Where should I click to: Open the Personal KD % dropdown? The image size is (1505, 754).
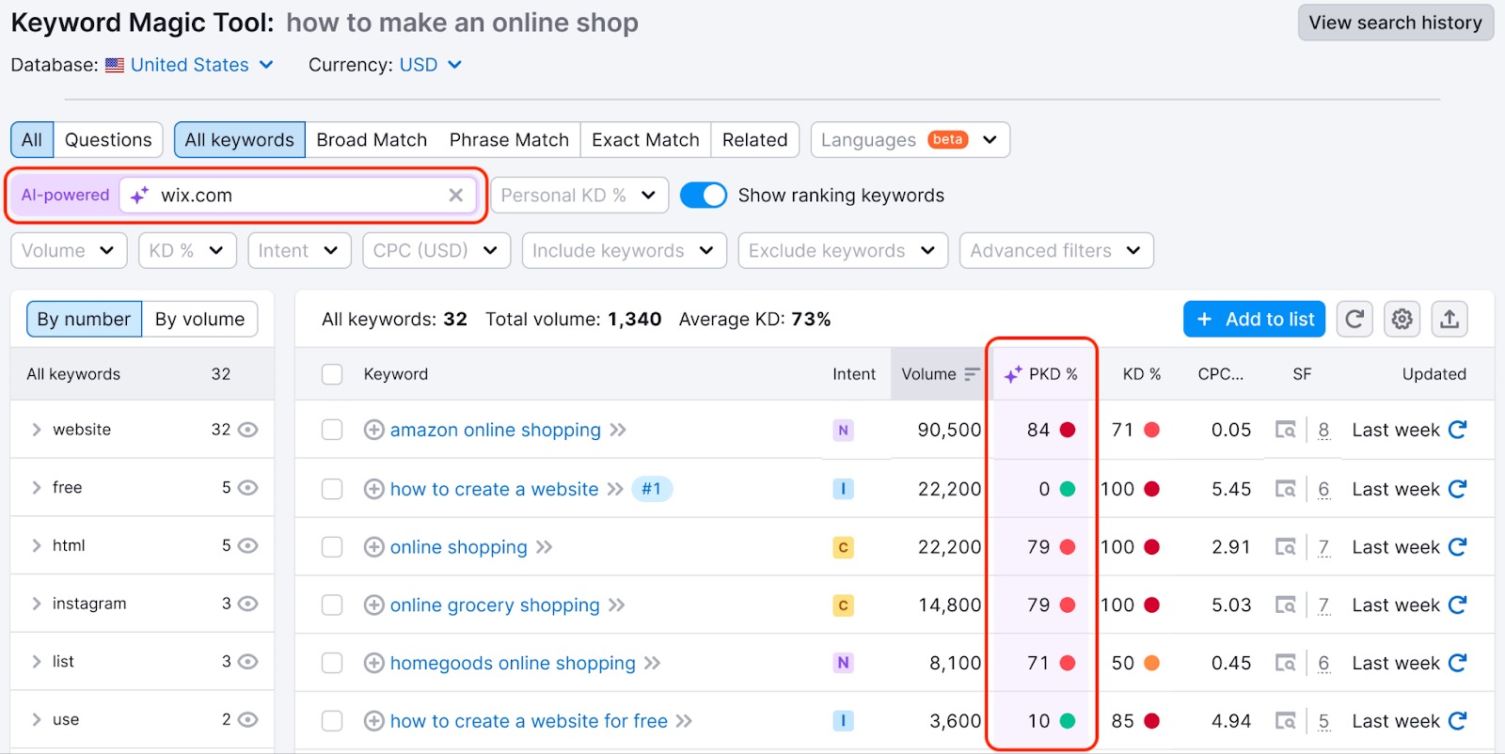tap(578, 196)
